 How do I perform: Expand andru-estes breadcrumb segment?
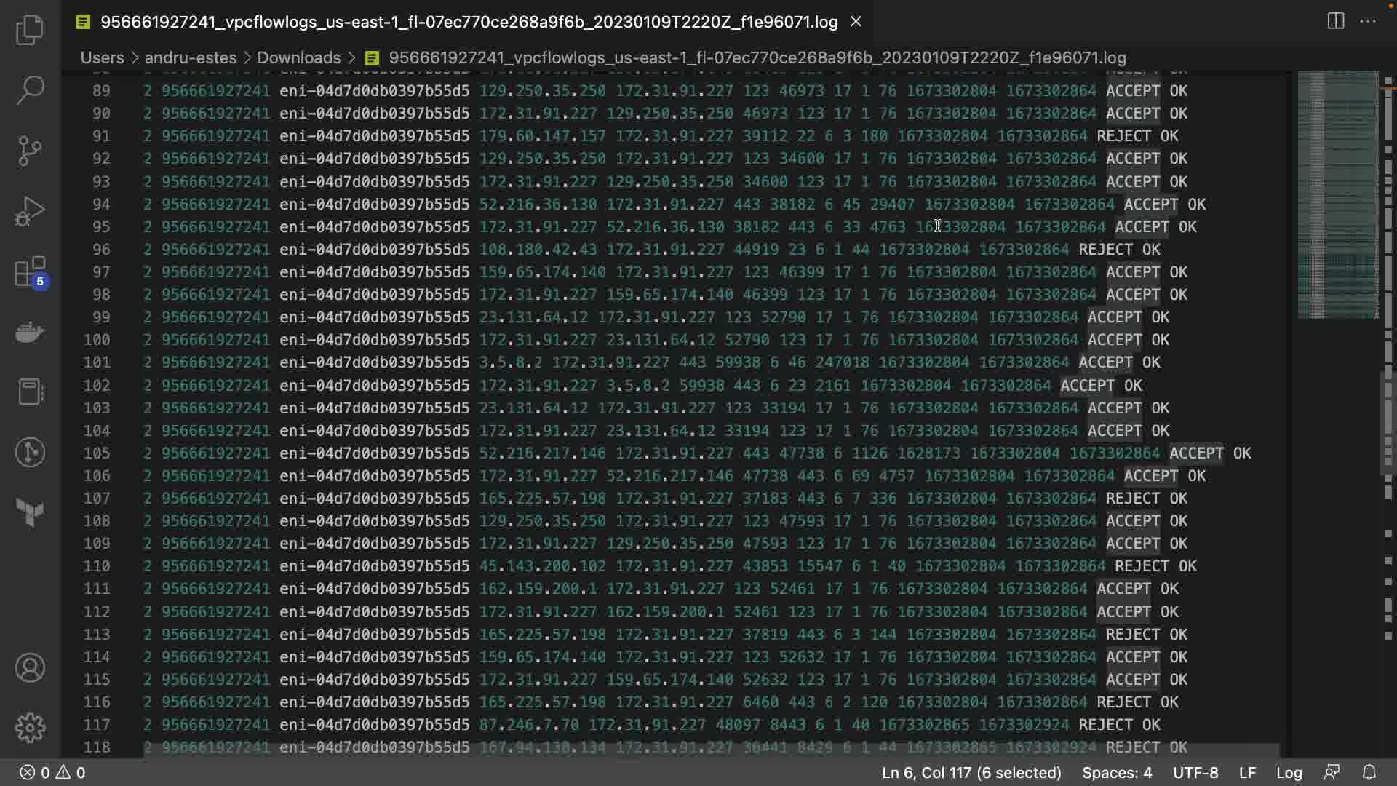190,57
